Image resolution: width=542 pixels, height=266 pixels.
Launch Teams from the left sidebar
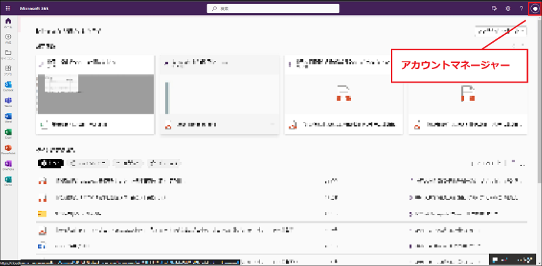(x=8, y=102)
